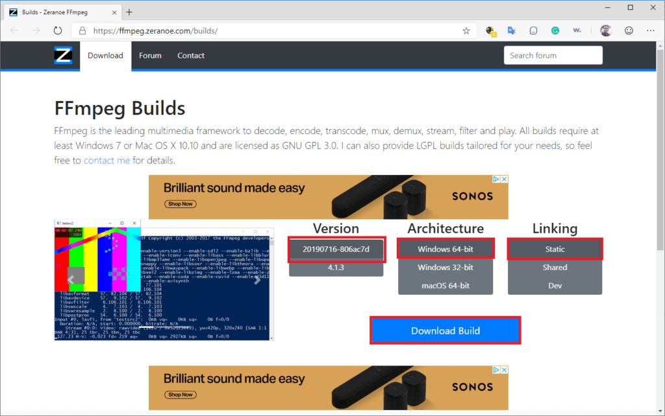Select version 4.1.3

point(336,268)
